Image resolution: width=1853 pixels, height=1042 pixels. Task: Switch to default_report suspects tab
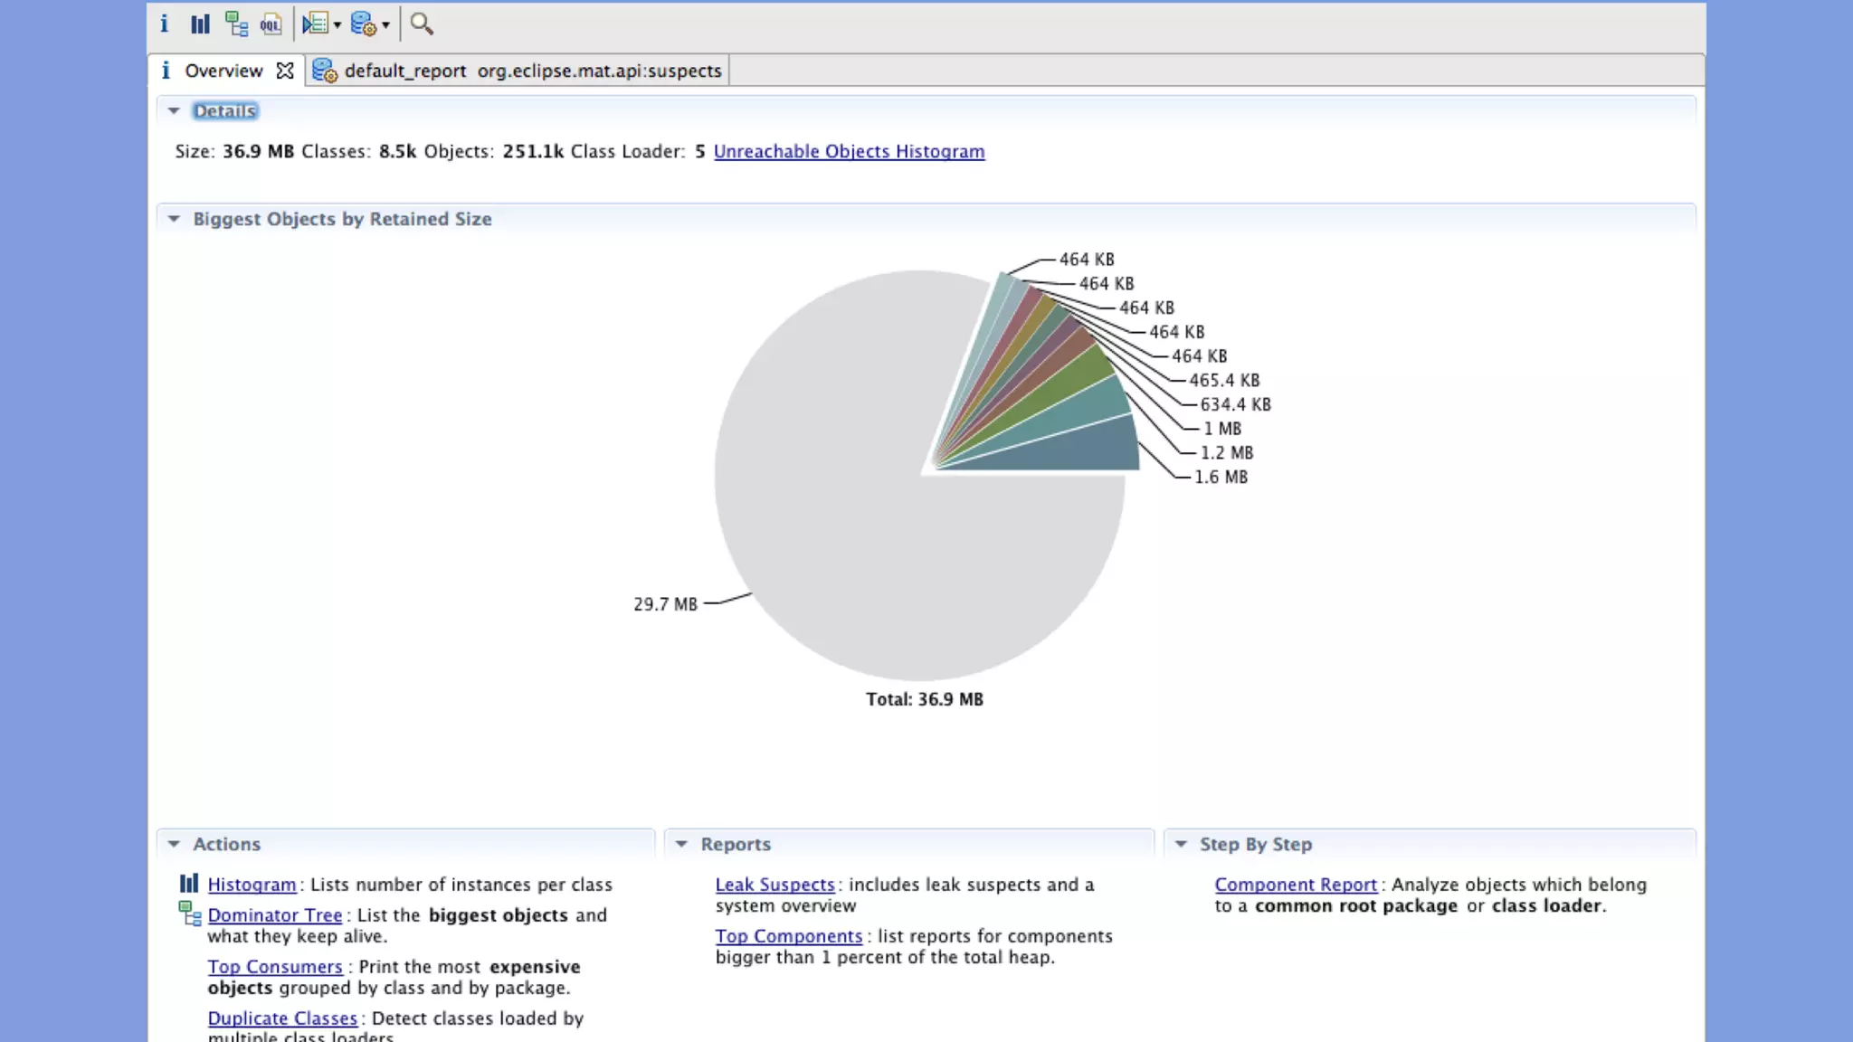point(518,71)
